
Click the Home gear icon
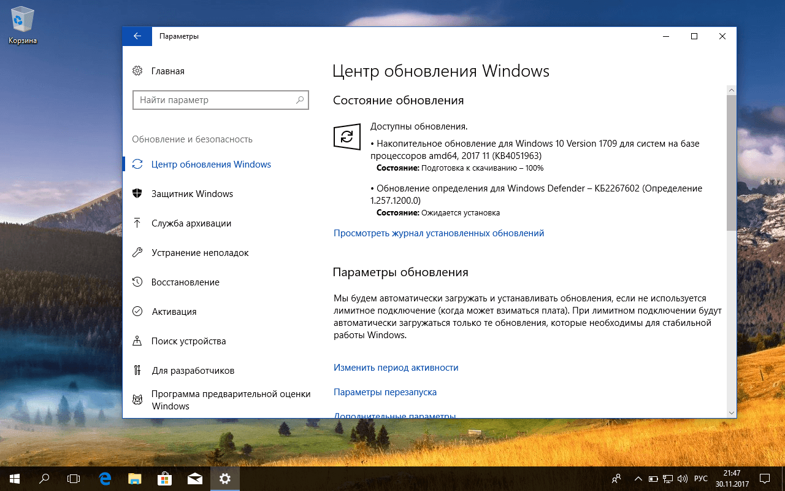coord(137,71)
